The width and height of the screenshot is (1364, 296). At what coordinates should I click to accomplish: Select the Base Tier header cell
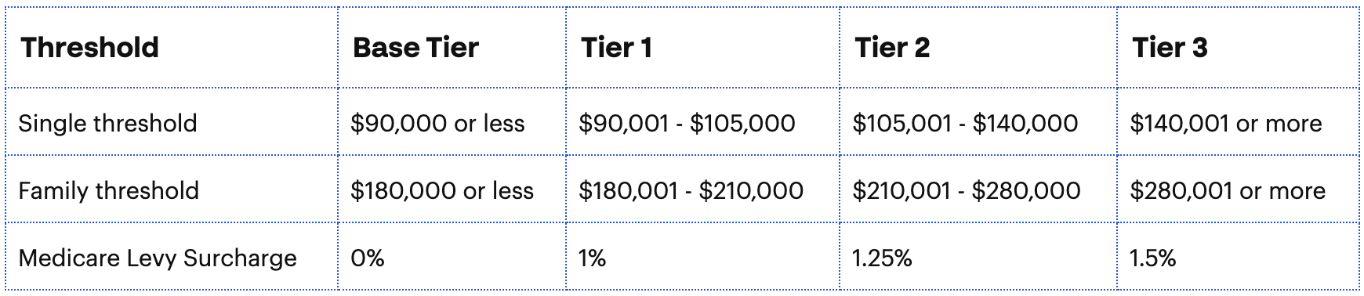coord(452,48)
